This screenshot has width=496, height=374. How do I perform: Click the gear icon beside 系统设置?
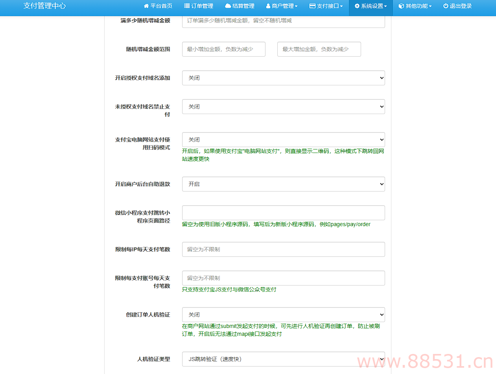click(357, 6)
